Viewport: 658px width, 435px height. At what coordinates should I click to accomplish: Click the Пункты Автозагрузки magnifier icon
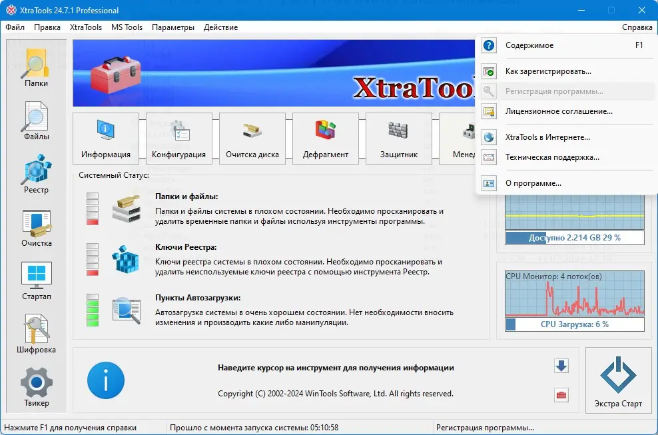127,310
